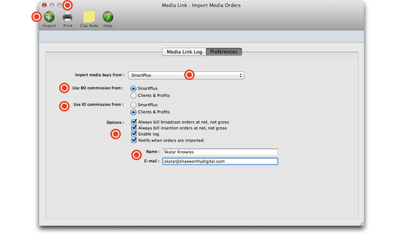Switch to the Media Link Log tab

184,52
